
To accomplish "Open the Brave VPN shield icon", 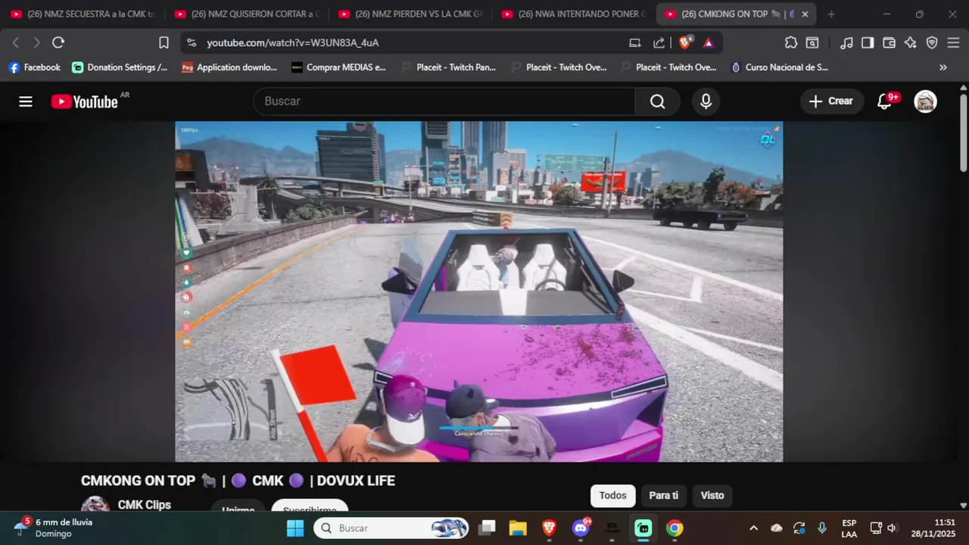I will [932, 42].
